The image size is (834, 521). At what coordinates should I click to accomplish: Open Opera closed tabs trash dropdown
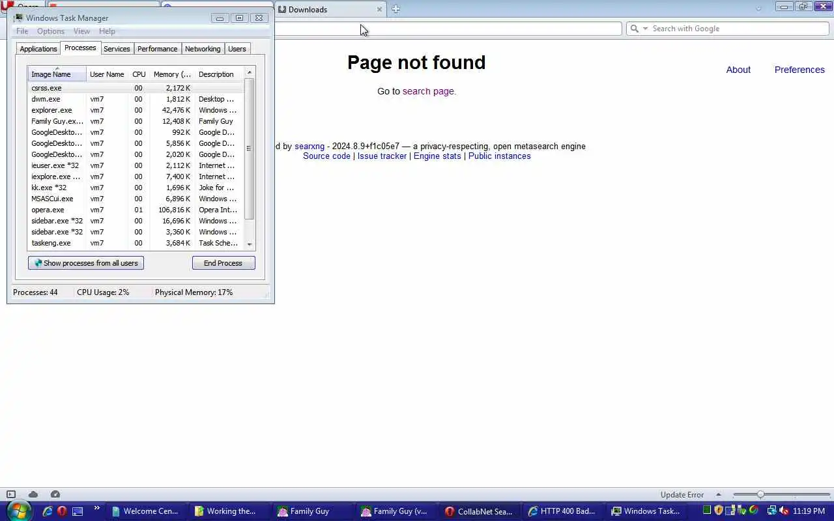coord(758,9)
